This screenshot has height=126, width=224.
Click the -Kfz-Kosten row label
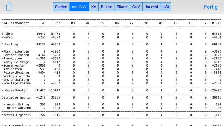pyautogui.click(x=12, y=69)
